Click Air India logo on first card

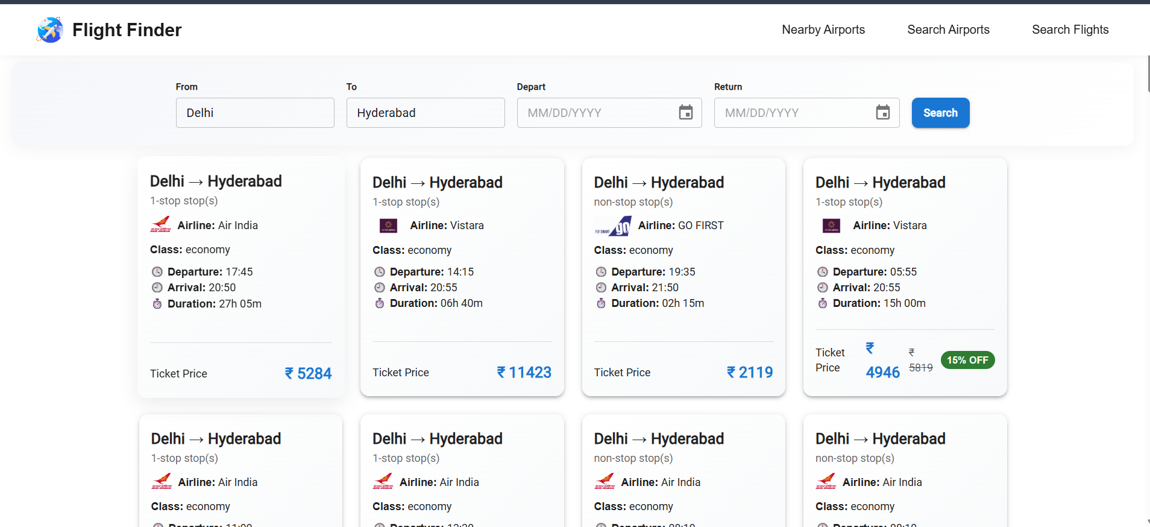(x=161, y=225)
